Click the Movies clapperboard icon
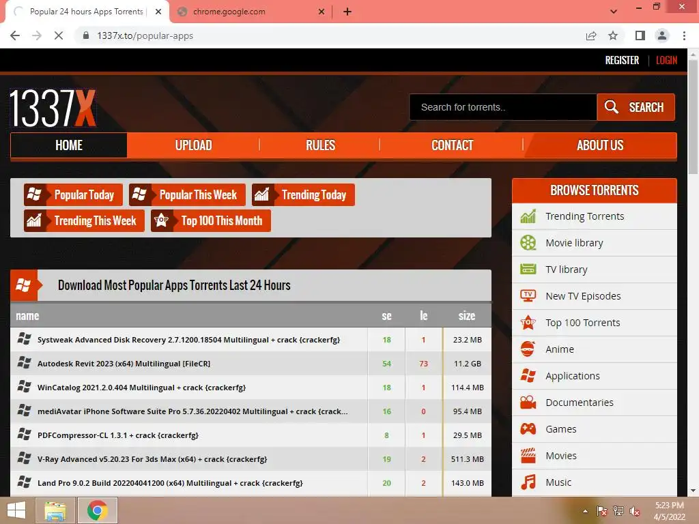Screen dimensions: 699x524 [528, 455]
